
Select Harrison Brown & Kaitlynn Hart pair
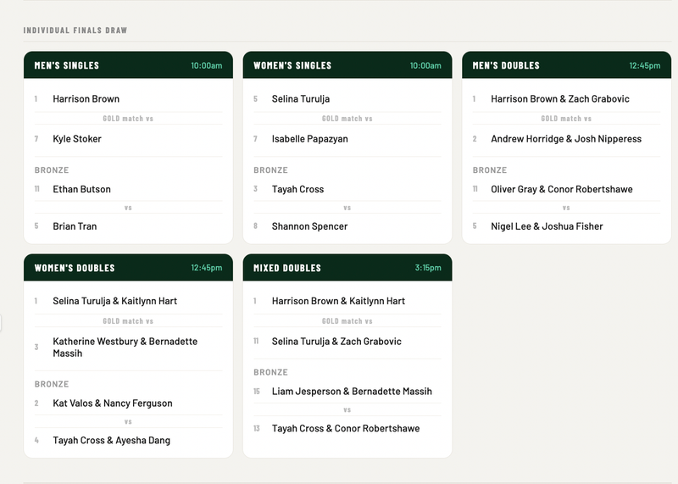click(338, 301)
